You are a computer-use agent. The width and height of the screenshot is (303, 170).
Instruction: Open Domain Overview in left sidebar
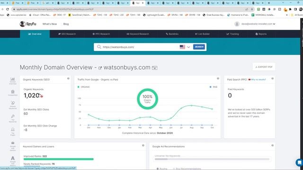coord(13,81)
